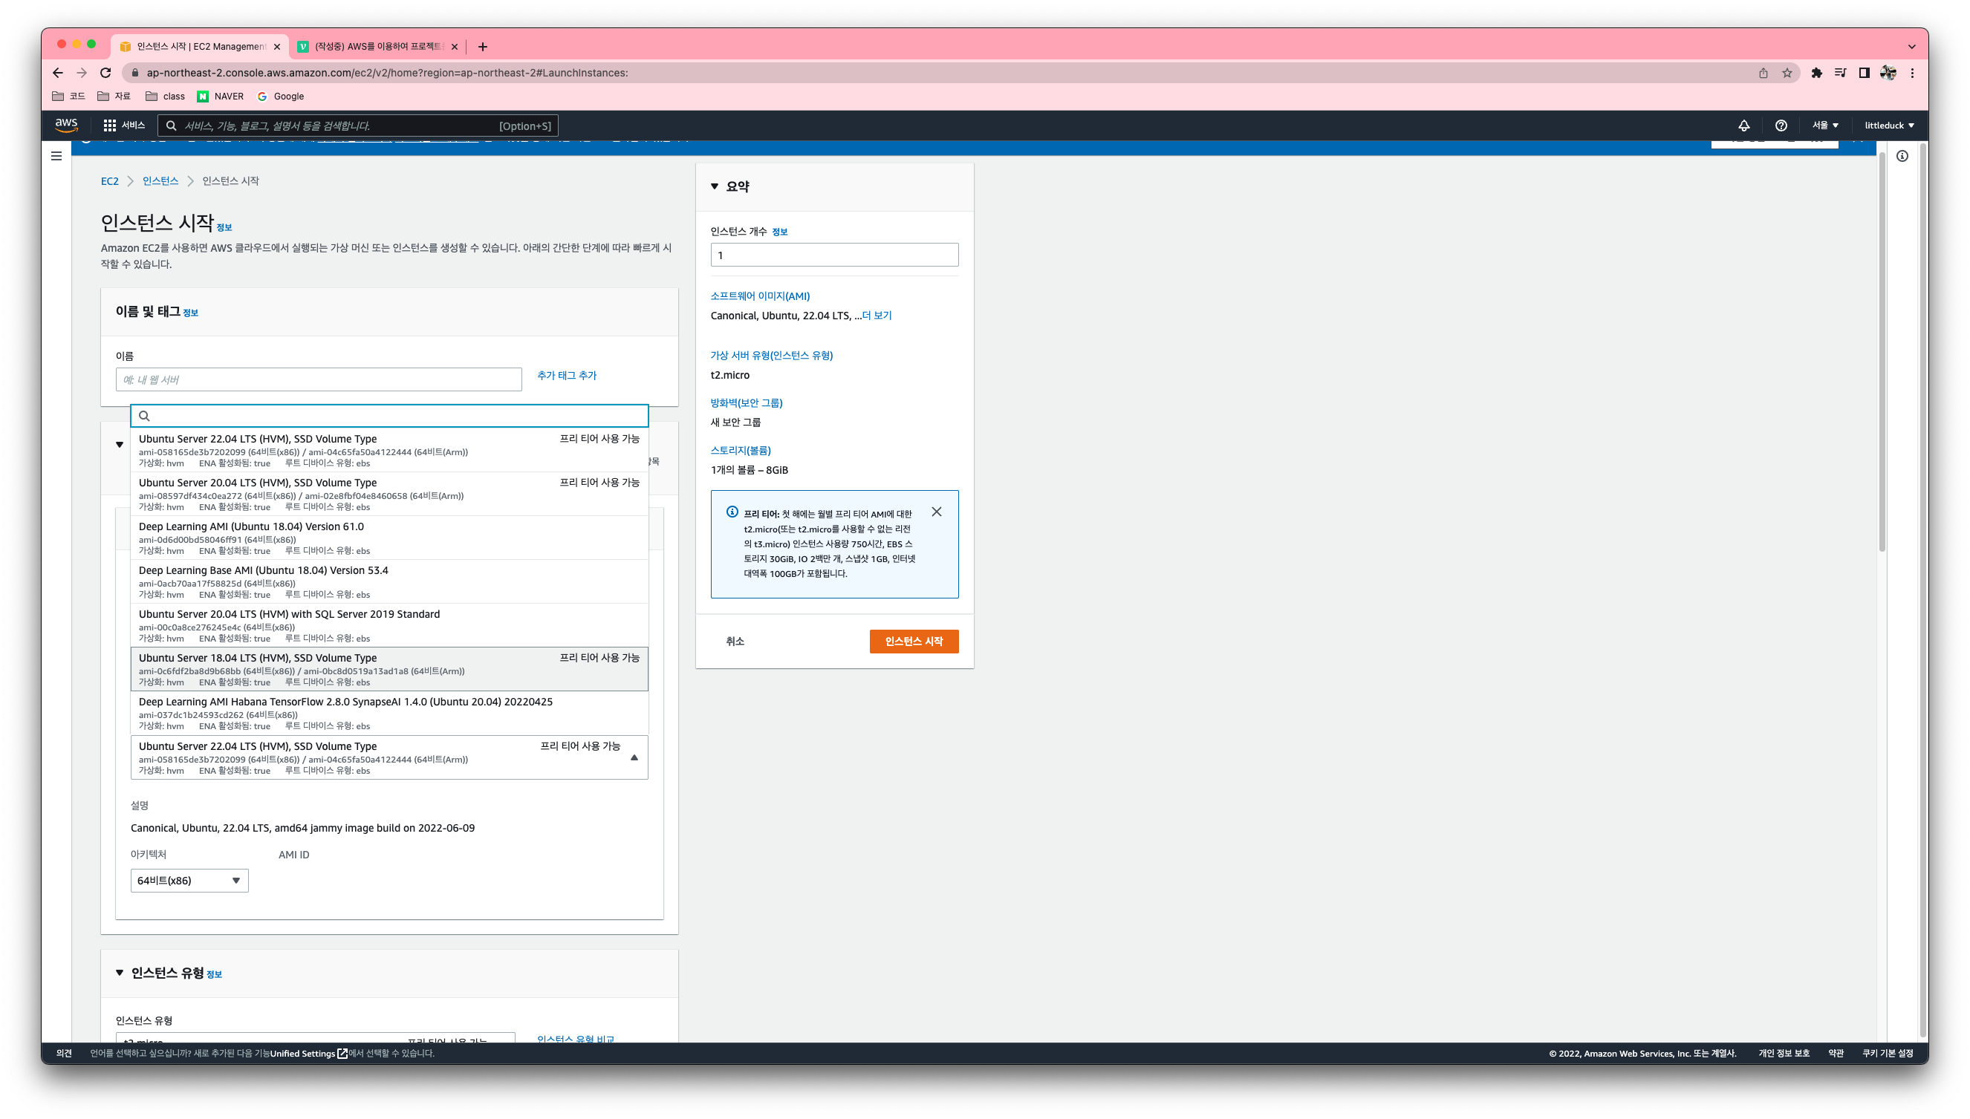The width and height of the screenshot is (1970, 1119).
Task: Open the 스토리지(볼륨) summary link
Action: (x=740, y=451)
